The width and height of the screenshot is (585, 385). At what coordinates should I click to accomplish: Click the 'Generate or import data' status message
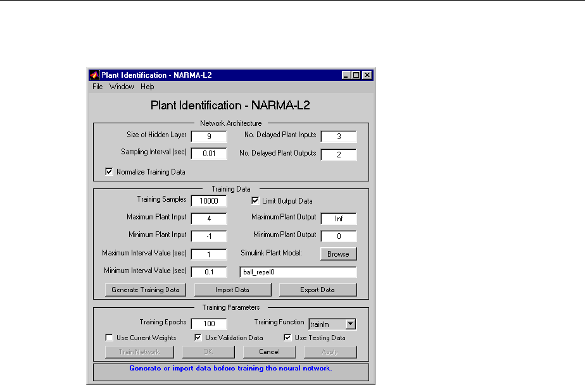(230, 368)
